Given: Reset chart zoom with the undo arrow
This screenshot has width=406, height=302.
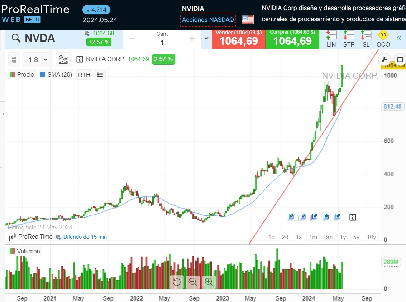Looking at the screenshot, I should tap(177, 282).
